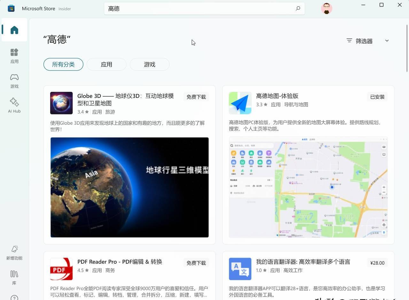Viewport: 409px width, 300px height.
Task: Open PDF Reader Pro - PDF编辑 & 转换 title
Action: tap(120, 262)
